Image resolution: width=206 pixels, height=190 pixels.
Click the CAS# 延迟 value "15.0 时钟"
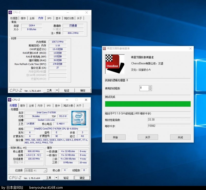point(57,49)
